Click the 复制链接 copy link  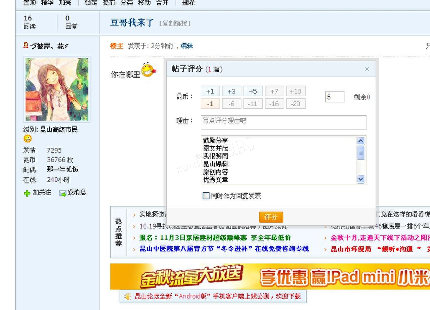[x=175, y=24]
